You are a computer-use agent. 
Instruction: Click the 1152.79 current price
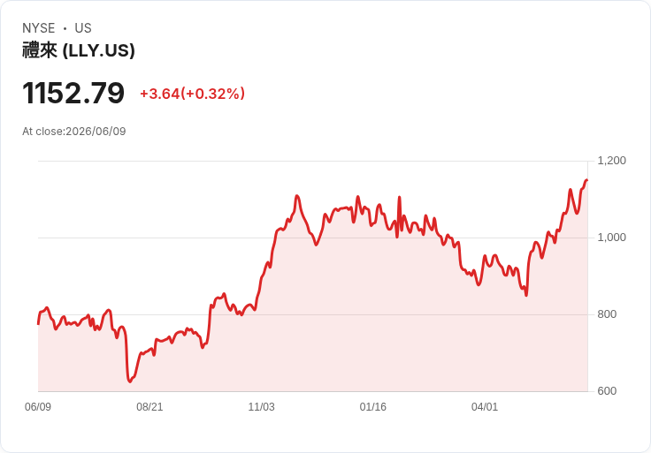pyautogui.click(x=73, y=93)
